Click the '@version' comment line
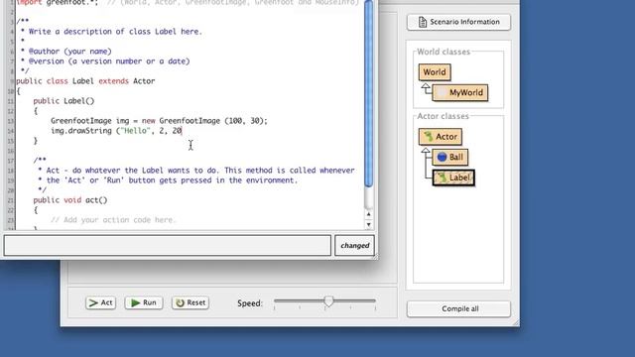The image size is (635, 357). [x=109, y=61]
